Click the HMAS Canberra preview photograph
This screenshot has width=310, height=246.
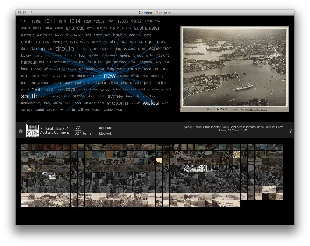coord(234,69)
